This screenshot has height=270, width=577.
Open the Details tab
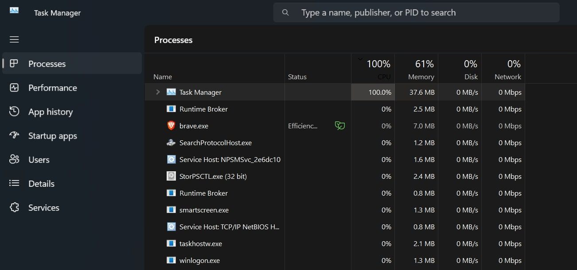tap(72, 183)
